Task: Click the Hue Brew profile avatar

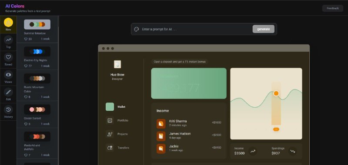Action: (x=117, y=64)
